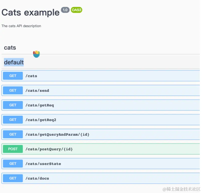202x193 pixels.
Task: Click the green POST method badge
Action: 13,149
